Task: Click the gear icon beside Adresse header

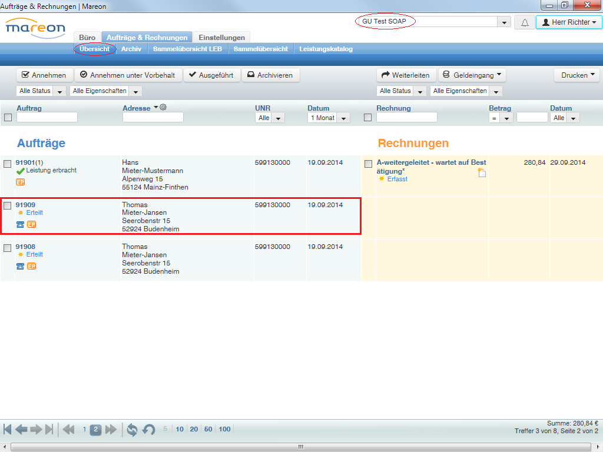Action: click(x=163, y=107)
